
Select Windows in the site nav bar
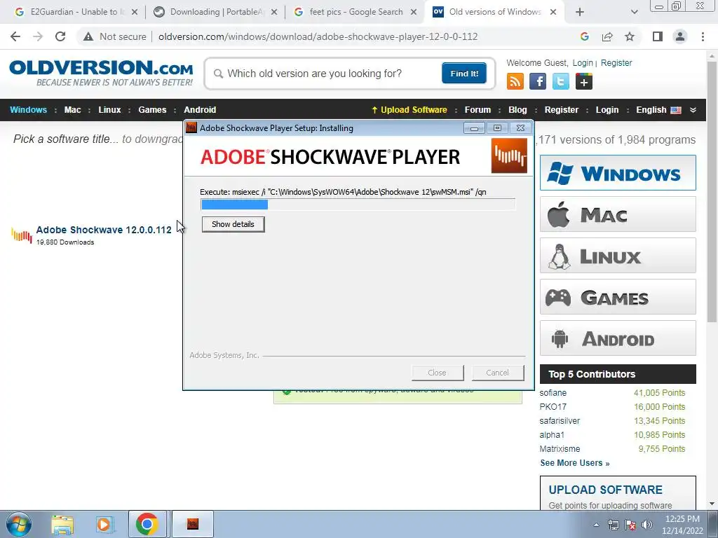28,110
